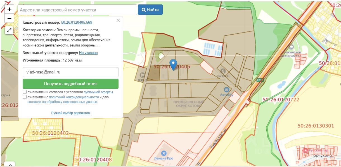This screenshot has width=341, height=167.
Task: Check the публичной оферты agreement checkbox
Action: pyautogui.click(x=25, y=92)
